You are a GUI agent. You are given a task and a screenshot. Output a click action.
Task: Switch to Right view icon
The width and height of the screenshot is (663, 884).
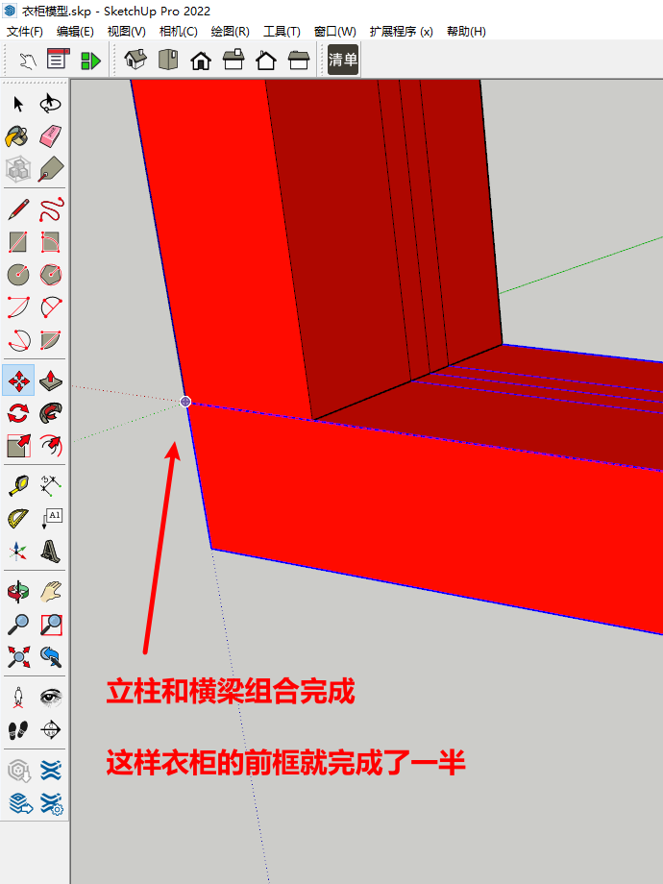pos(233,60)
